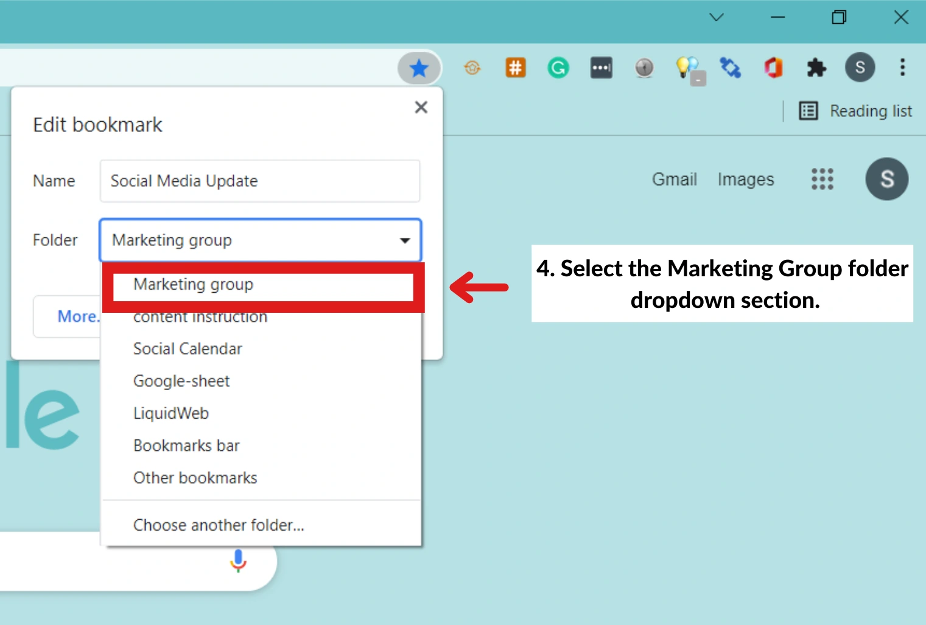Open the Google apps grid

click(822, 179)
